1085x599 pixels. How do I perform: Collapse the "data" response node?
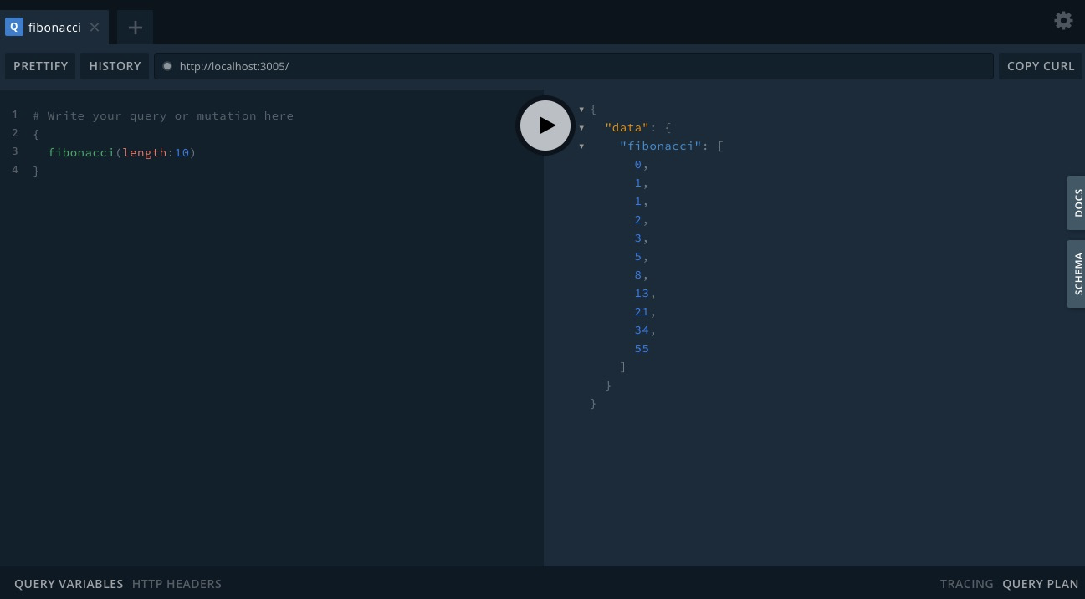tap(581, 128)
